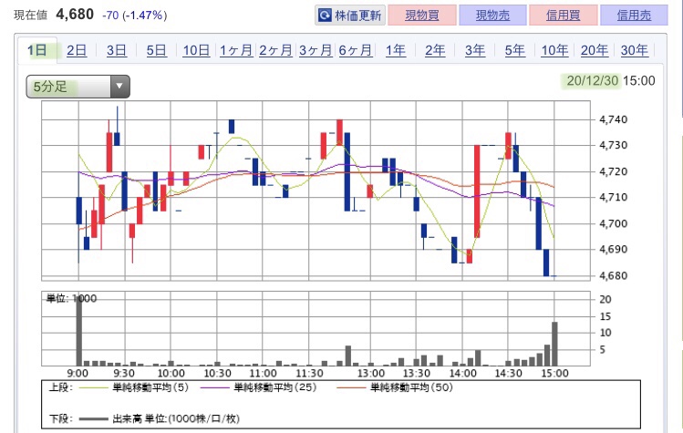This screenshot has width=683, height=433.
Task: Click the dropdown arrow beside 5分足
Action: coord(119,87)
